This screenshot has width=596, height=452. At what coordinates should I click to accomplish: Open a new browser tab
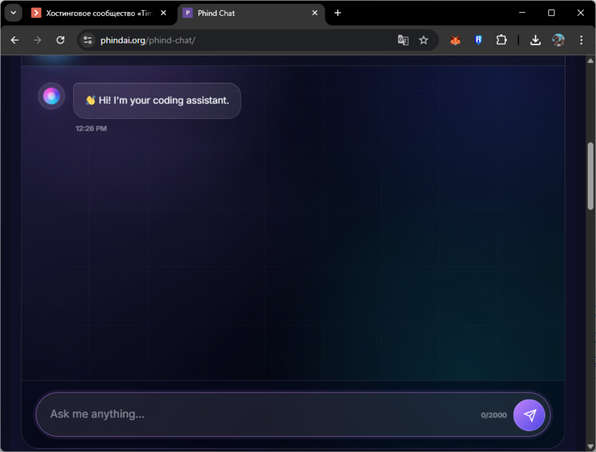click(337, 13)
